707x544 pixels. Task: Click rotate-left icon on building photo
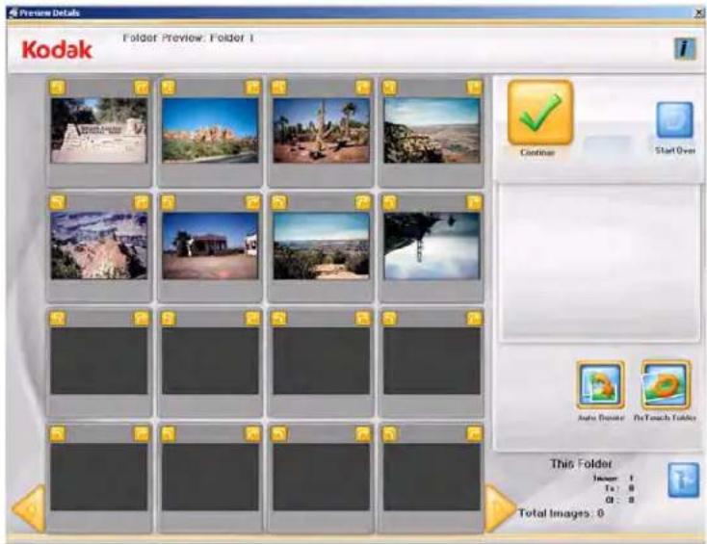click(x=169, y=203)
